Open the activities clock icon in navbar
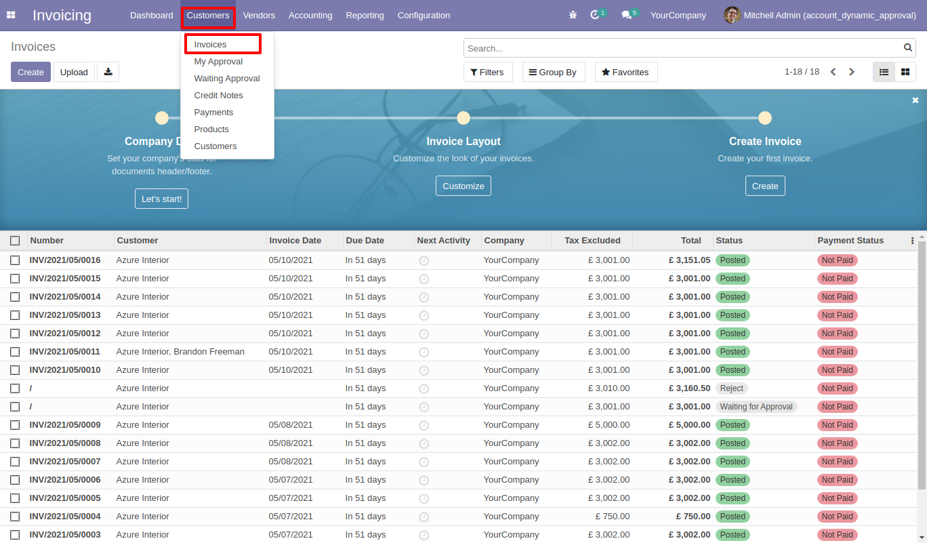This screenshot has height=543, width=927. coord(595,15)
